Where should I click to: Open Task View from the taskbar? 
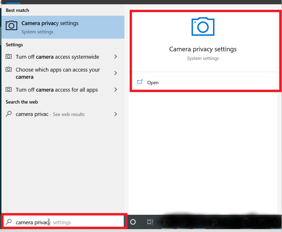[150, 222]
